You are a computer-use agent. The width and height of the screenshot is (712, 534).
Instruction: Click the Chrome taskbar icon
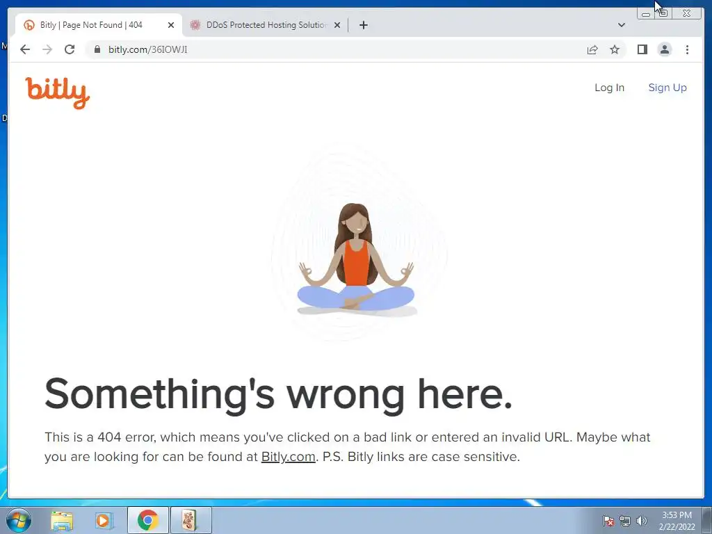tap(147, 520)
